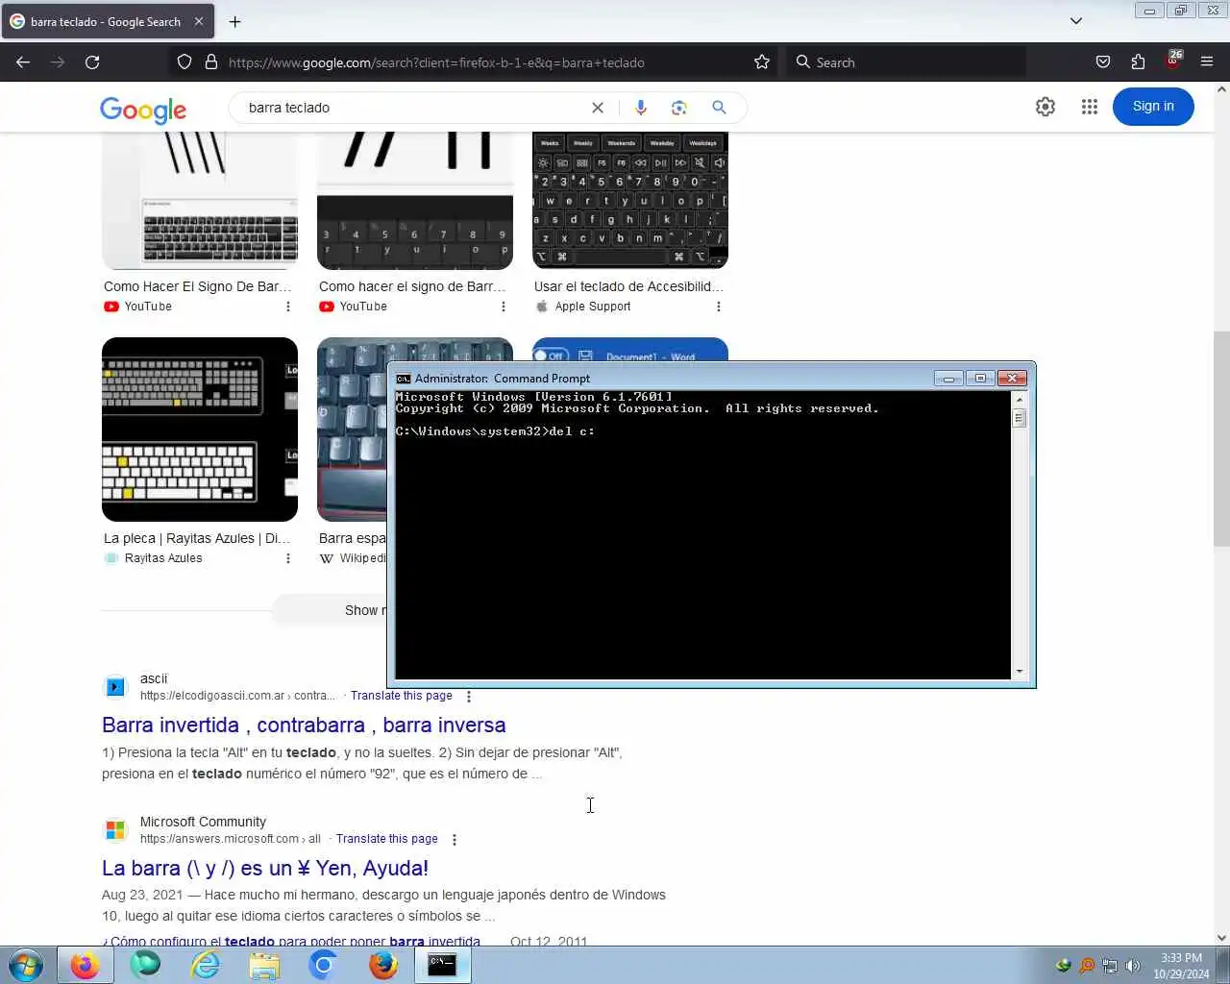Click Command Prompt scrollbar thumb
Viewport: 1230px width, 984px height.
coord(1020,418)
